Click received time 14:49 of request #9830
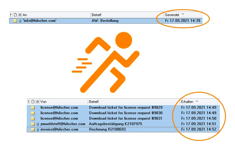The width and height of the screenshot is (235, 150). click(x=211, y=113)
